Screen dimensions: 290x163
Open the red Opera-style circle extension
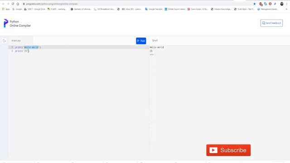pos(270,4)
